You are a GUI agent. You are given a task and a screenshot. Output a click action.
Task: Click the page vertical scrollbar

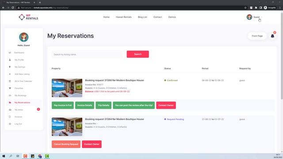coord(282,56)
